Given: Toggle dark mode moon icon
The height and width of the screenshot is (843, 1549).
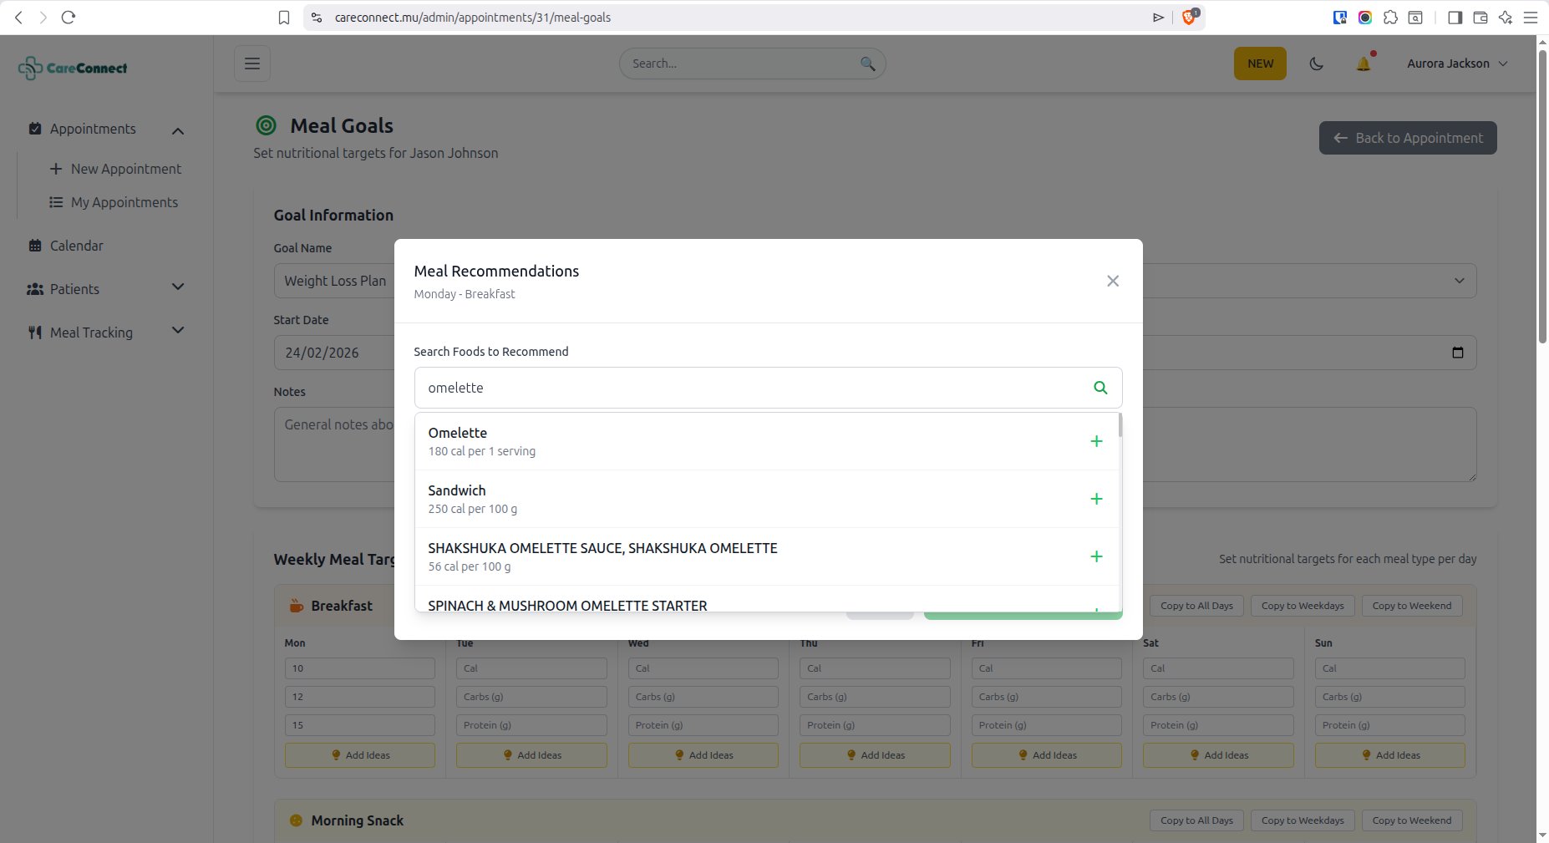Looking at the screenshot, I should (1316, 63).
